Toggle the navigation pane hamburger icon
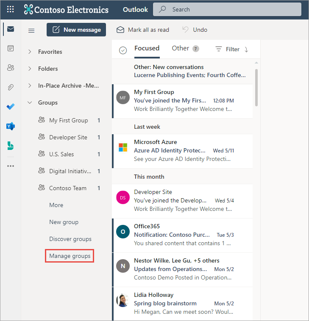The width and height of the screenshot is (309, 321). coord(31,31)
